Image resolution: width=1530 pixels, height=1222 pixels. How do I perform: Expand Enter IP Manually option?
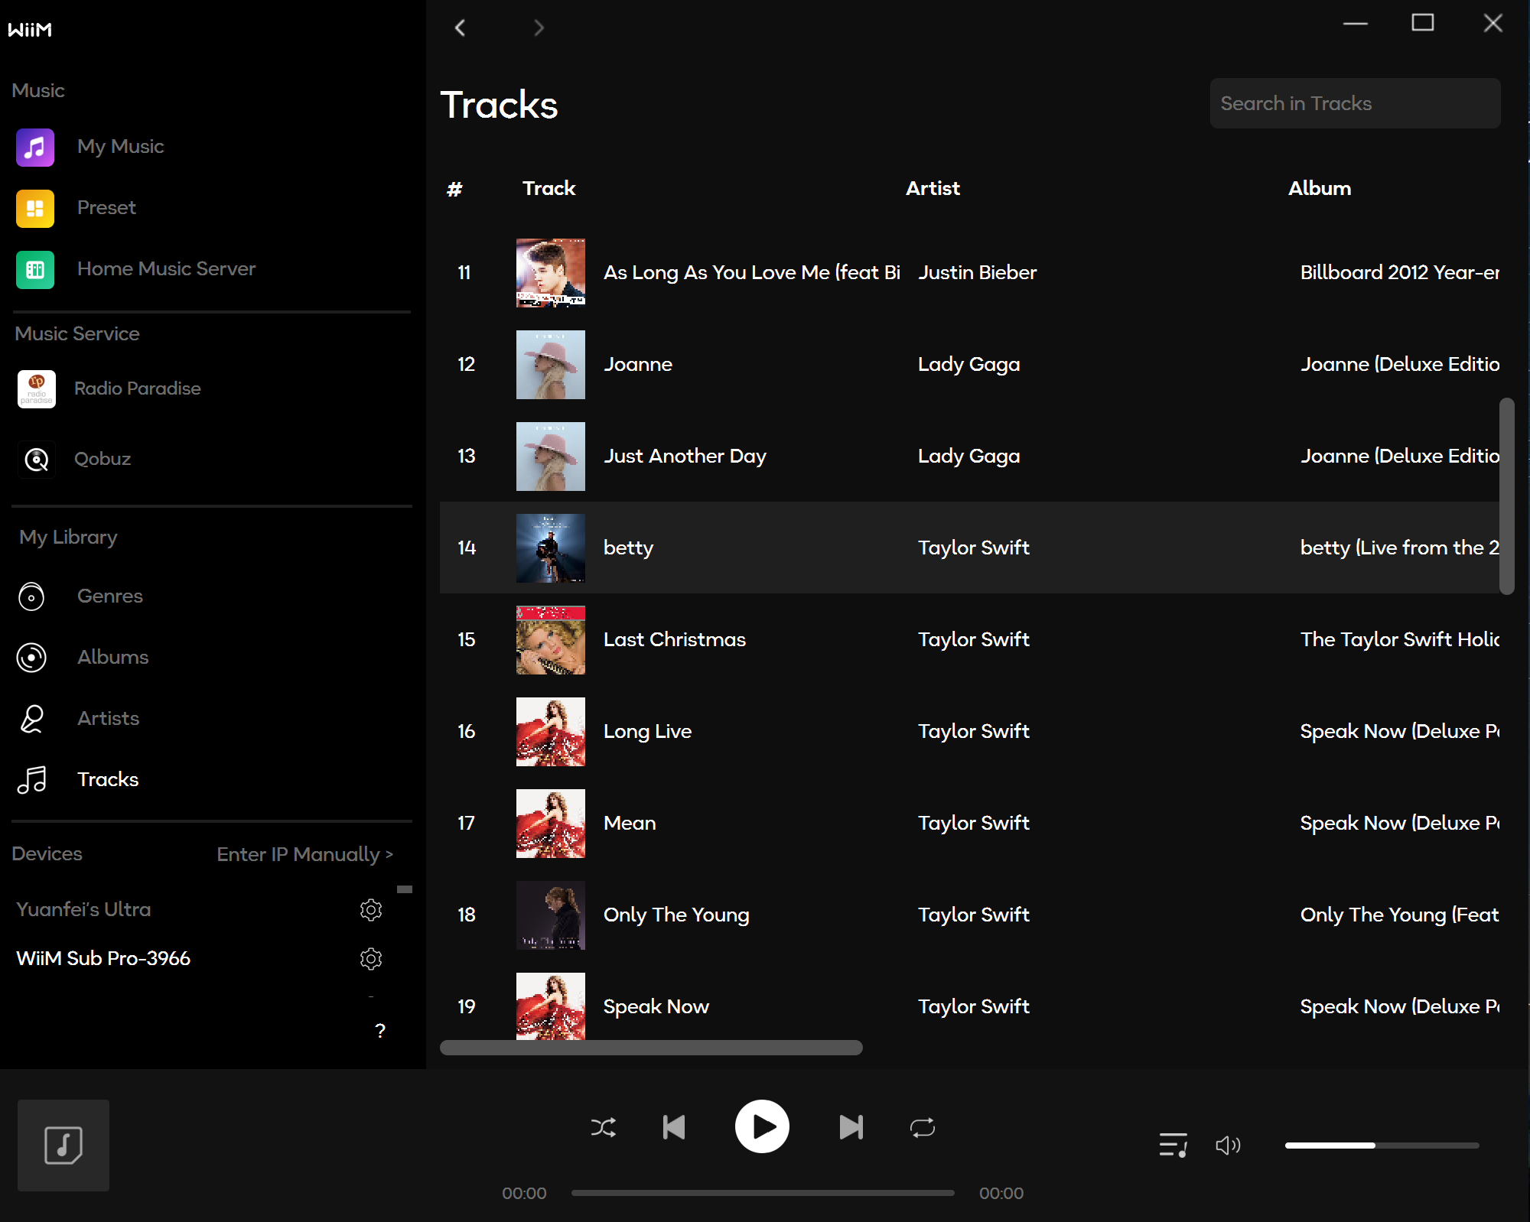304,854
